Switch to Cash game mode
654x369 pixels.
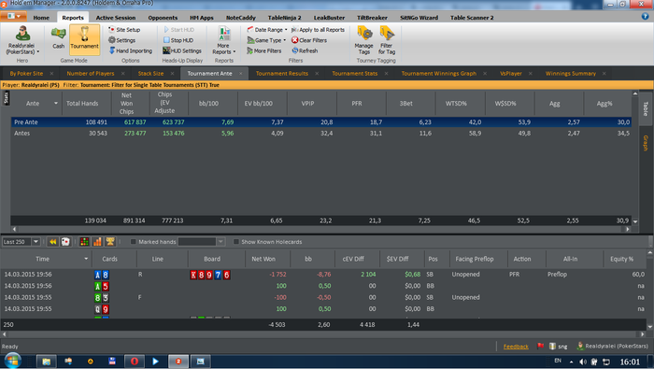click(58, 39)
